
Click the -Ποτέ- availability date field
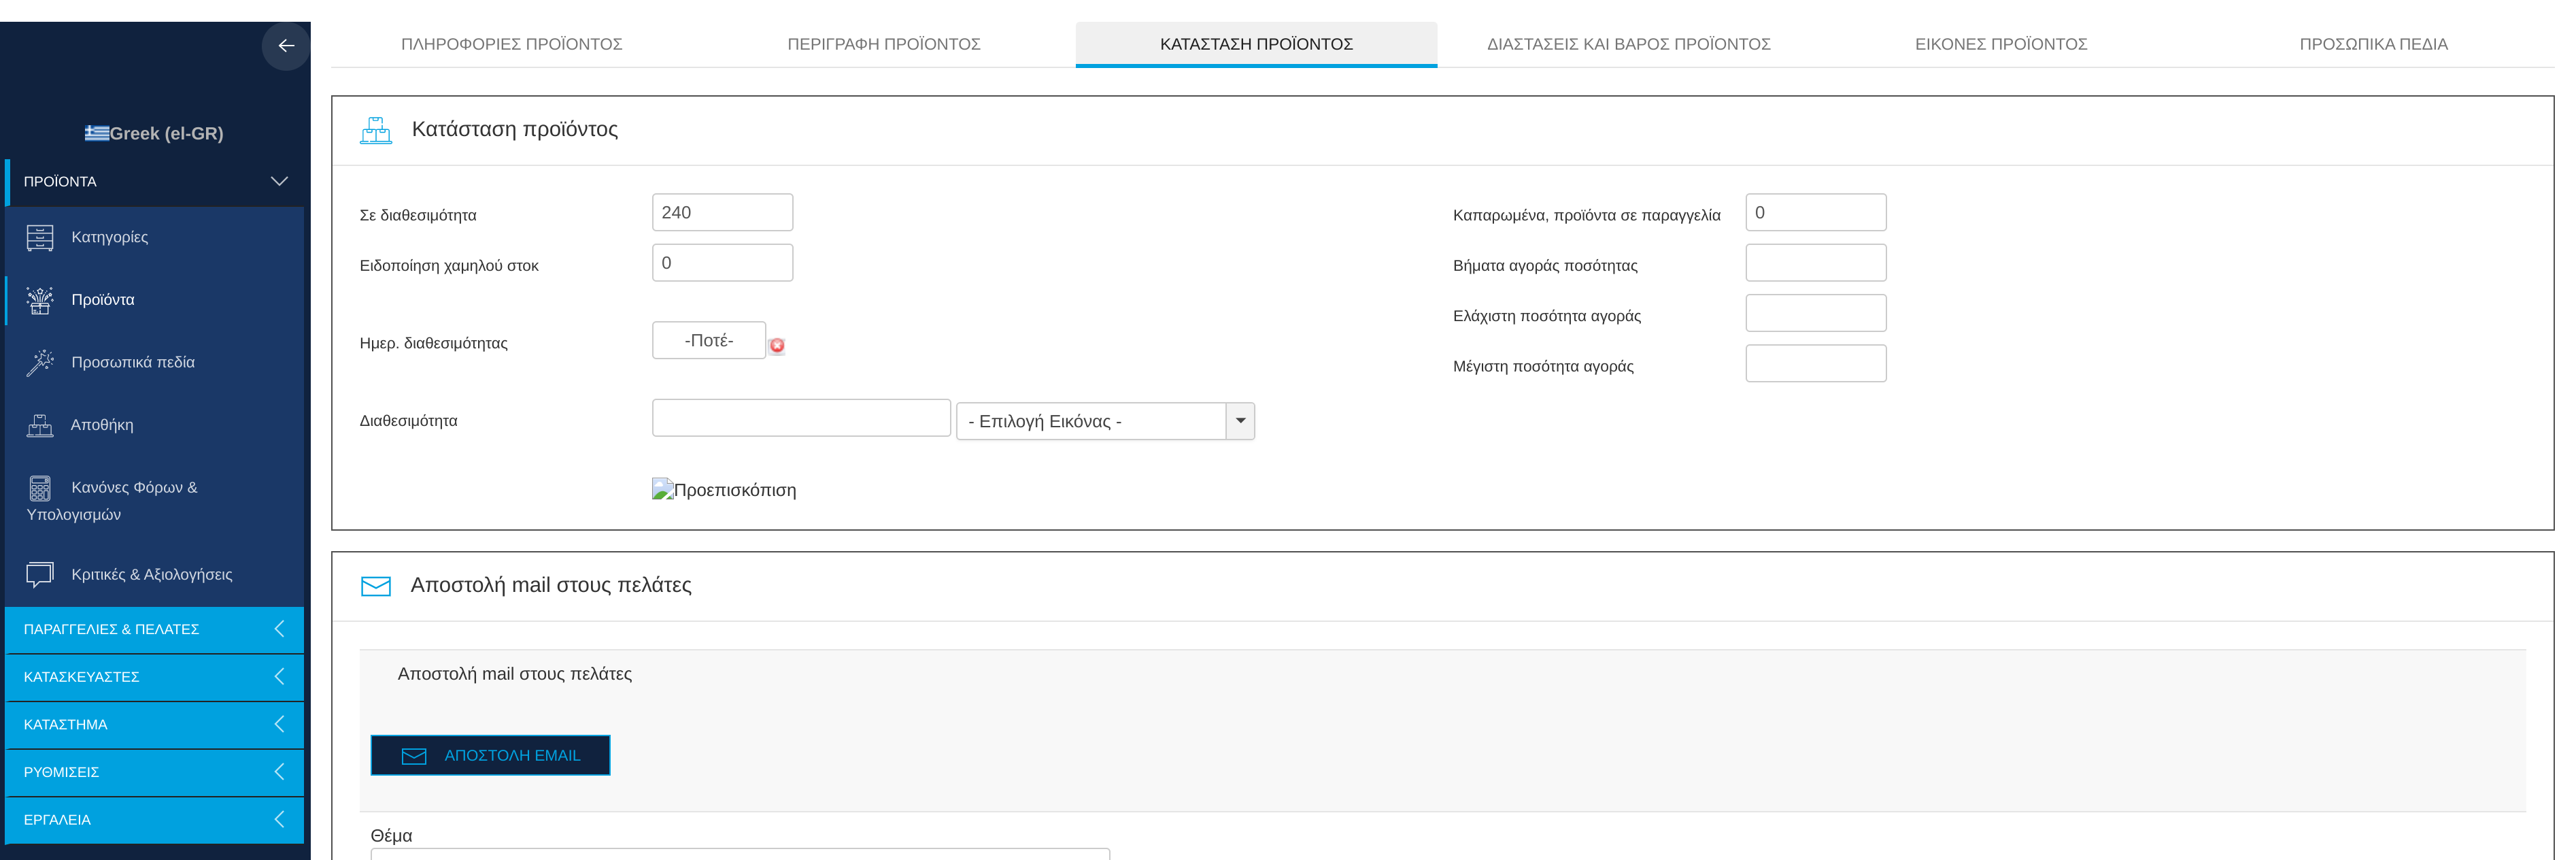(x=709, y=340)
